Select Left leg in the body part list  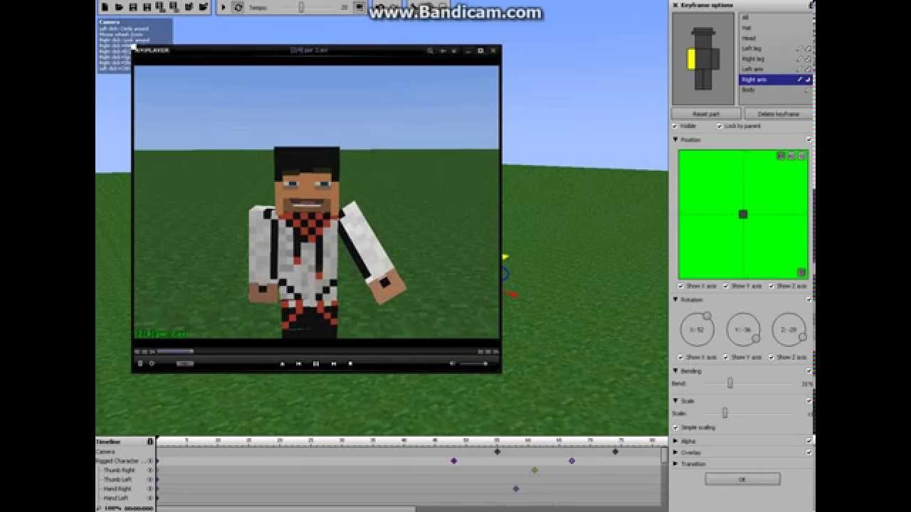point(775,48)
